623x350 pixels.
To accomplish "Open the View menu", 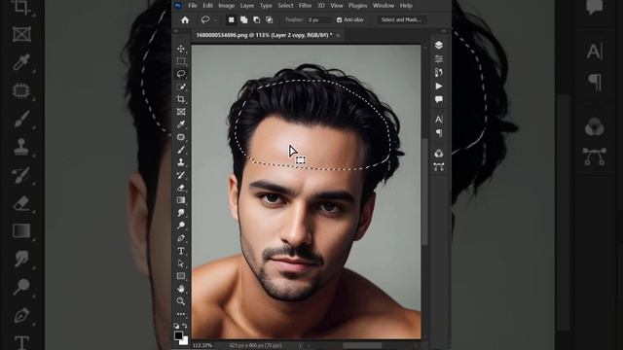I will [x=337, y=6].
